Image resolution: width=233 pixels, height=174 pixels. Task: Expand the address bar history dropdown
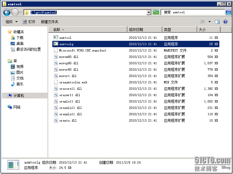click(x=149, y=12)
